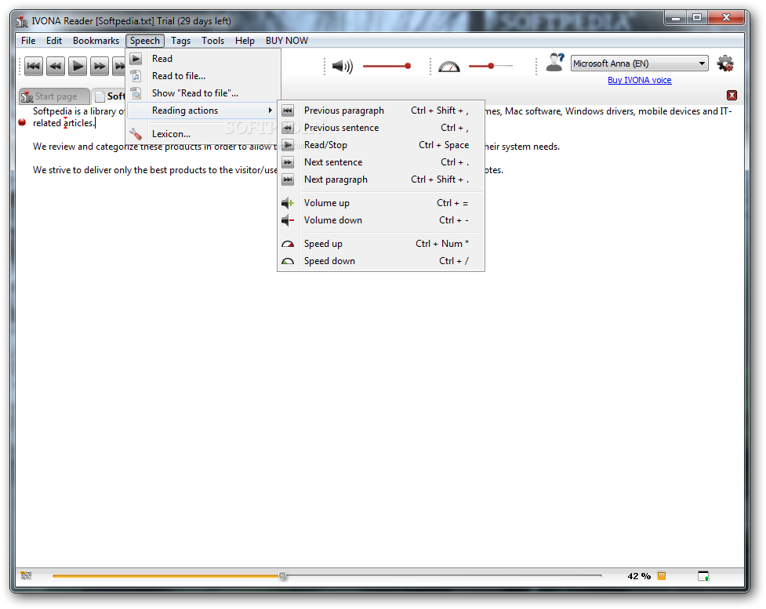The width and height of the screenshot is (766, 609).
Task: Click the Volume down speaker icon
Action: pos(288,220)
